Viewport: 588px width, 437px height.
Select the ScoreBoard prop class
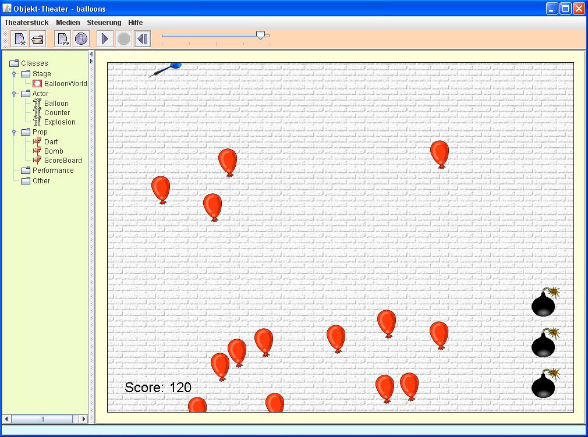[x=63, y=161]
